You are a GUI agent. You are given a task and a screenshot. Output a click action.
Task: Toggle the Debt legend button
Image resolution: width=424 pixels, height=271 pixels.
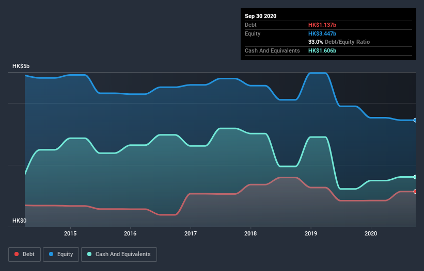(x=25, y=255)
